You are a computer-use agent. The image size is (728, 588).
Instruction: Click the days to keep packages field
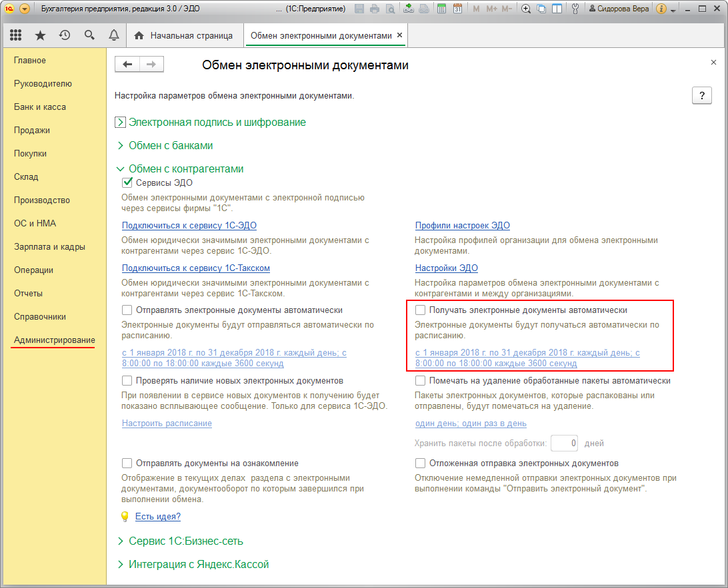pos(564,443)
